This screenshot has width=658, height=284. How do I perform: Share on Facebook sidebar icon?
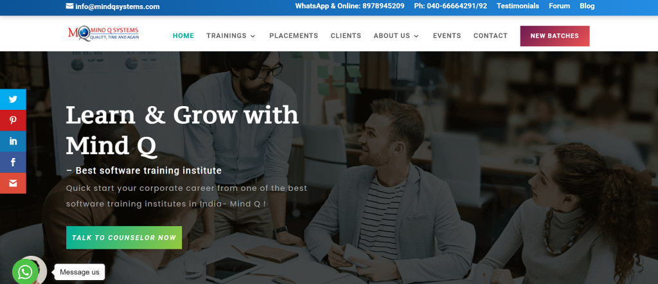coord(13,163)
